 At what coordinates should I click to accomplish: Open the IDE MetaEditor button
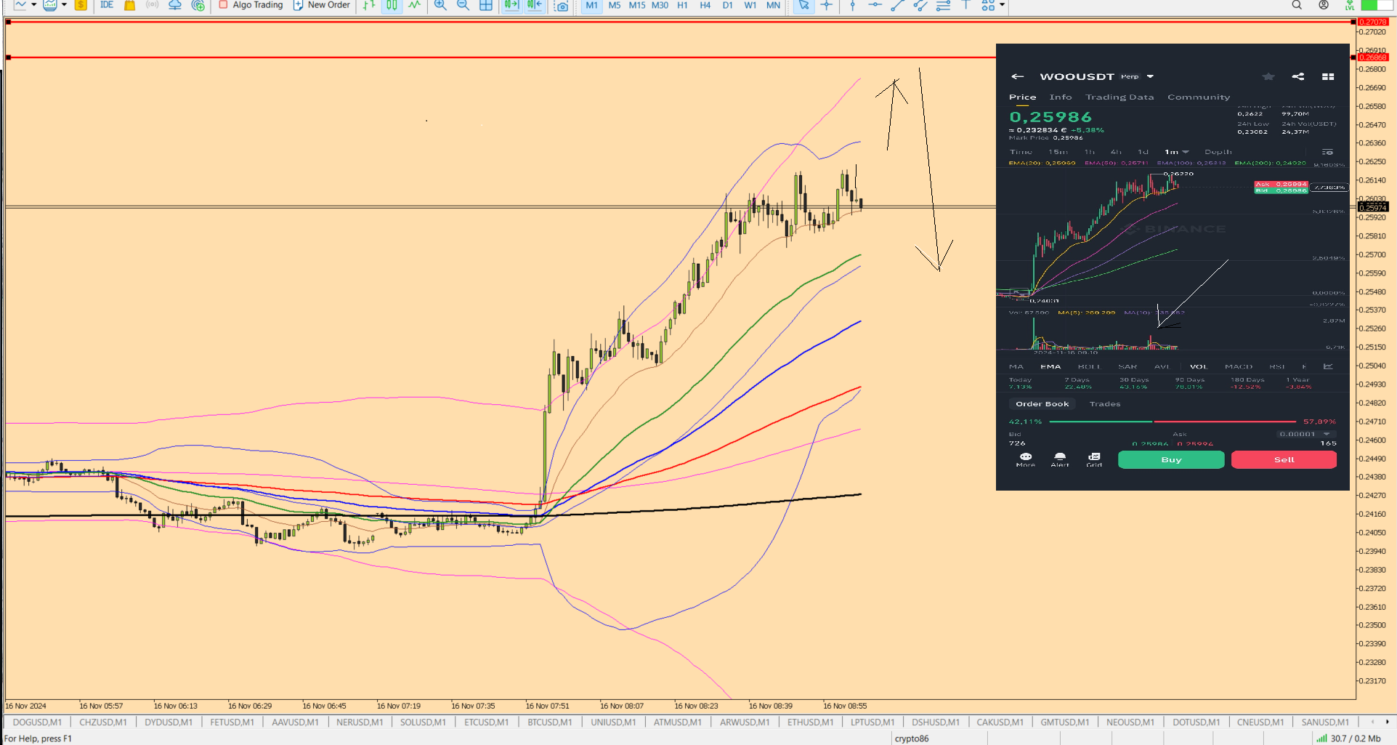(x=107, y=5)
